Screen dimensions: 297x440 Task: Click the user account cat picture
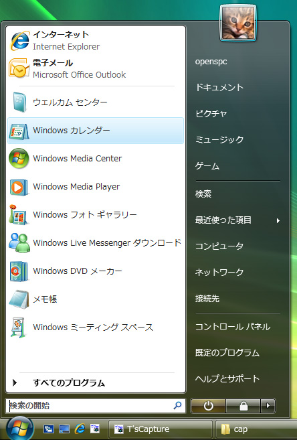point(238,23)
